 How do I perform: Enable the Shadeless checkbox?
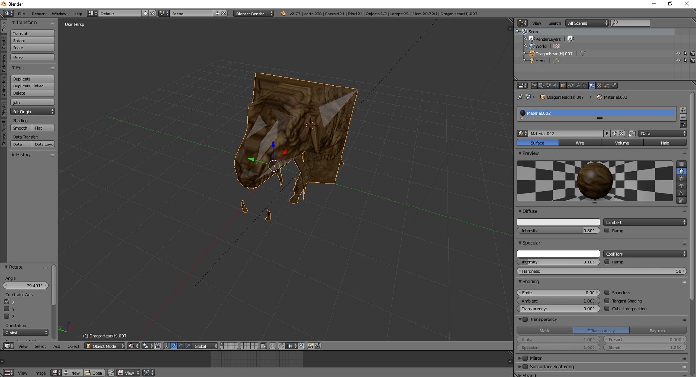pyautogui.click(x=607, y=293)
